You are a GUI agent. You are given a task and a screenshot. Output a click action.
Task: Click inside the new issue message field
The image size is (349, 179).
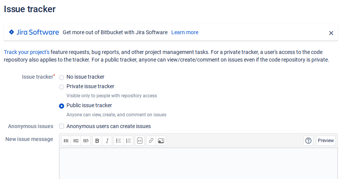click(198, 163)
